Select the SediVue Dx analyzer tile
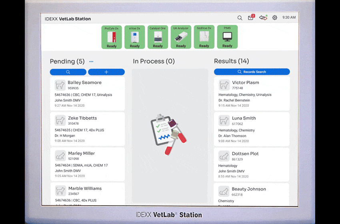Image resolution: width=340 pixels, height=224 pixels. (204, 37)
